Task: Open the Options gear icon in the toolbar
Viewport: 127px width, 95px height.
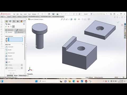Action: click(x=79, y=14)
